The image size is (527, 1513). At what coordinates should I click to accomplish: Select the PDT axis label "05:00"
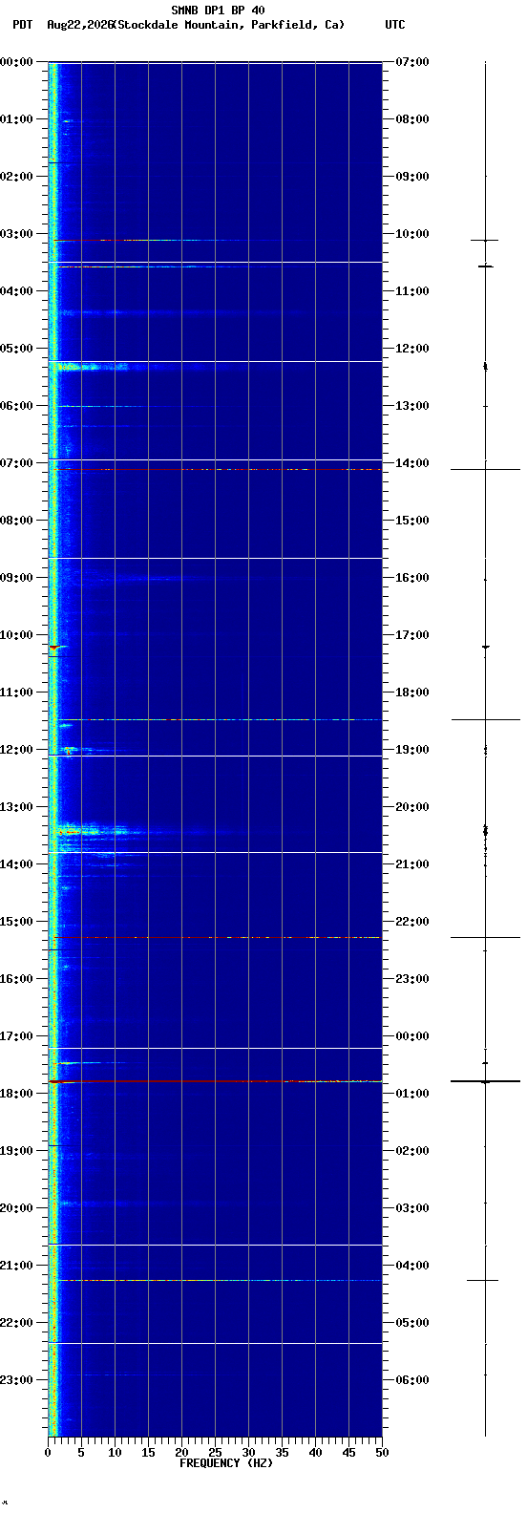click(16, 349)
